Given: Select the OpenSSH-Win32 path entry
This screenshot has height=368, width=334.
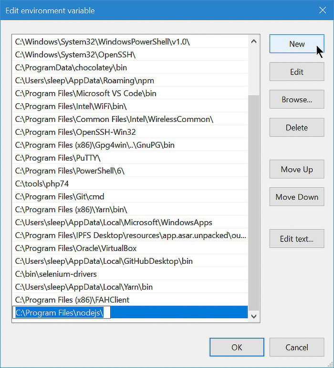Looking at the screenshot, I should [130, 132].
